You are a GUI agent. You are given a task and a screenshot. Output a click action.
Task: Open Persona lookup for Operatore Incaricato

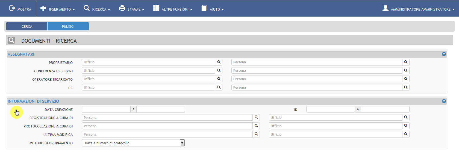(x=406, y=79)
